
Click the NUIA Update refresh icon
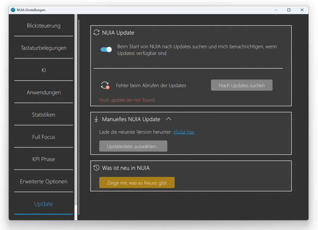97,32
